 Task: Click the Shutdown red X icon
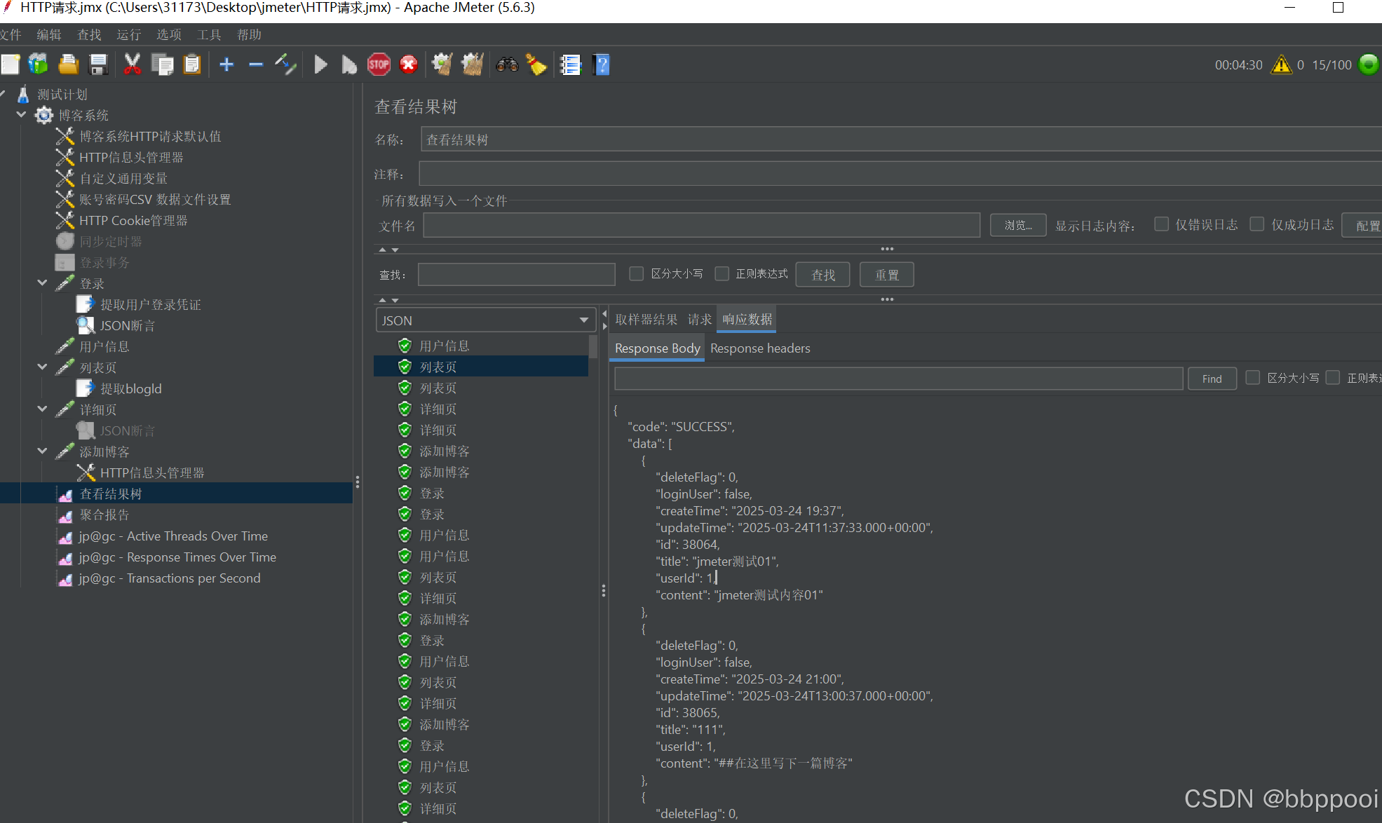tap(409, 65)
